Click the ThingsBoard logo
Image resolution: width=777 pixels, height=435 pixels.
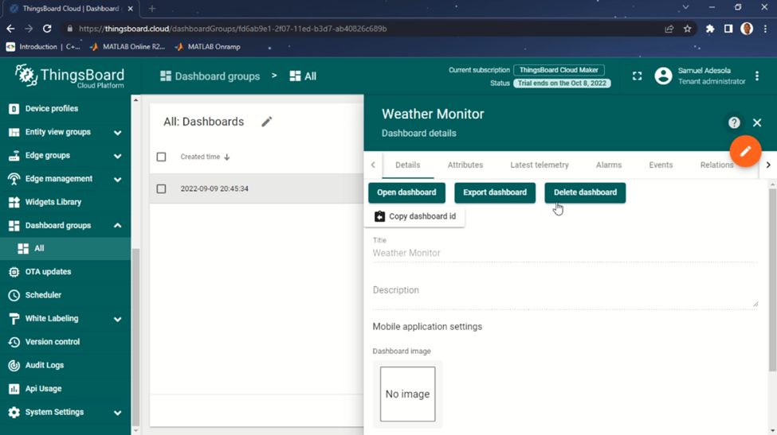pyautogui.click(x=69, y=76)
